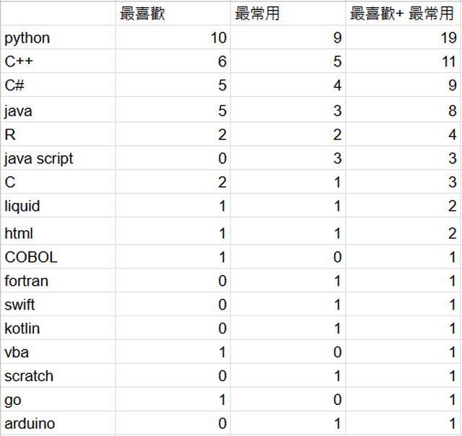The height and width of the screenshot is (436, 462).
Task: Select the java script label cell
Action: pos(58,158)
